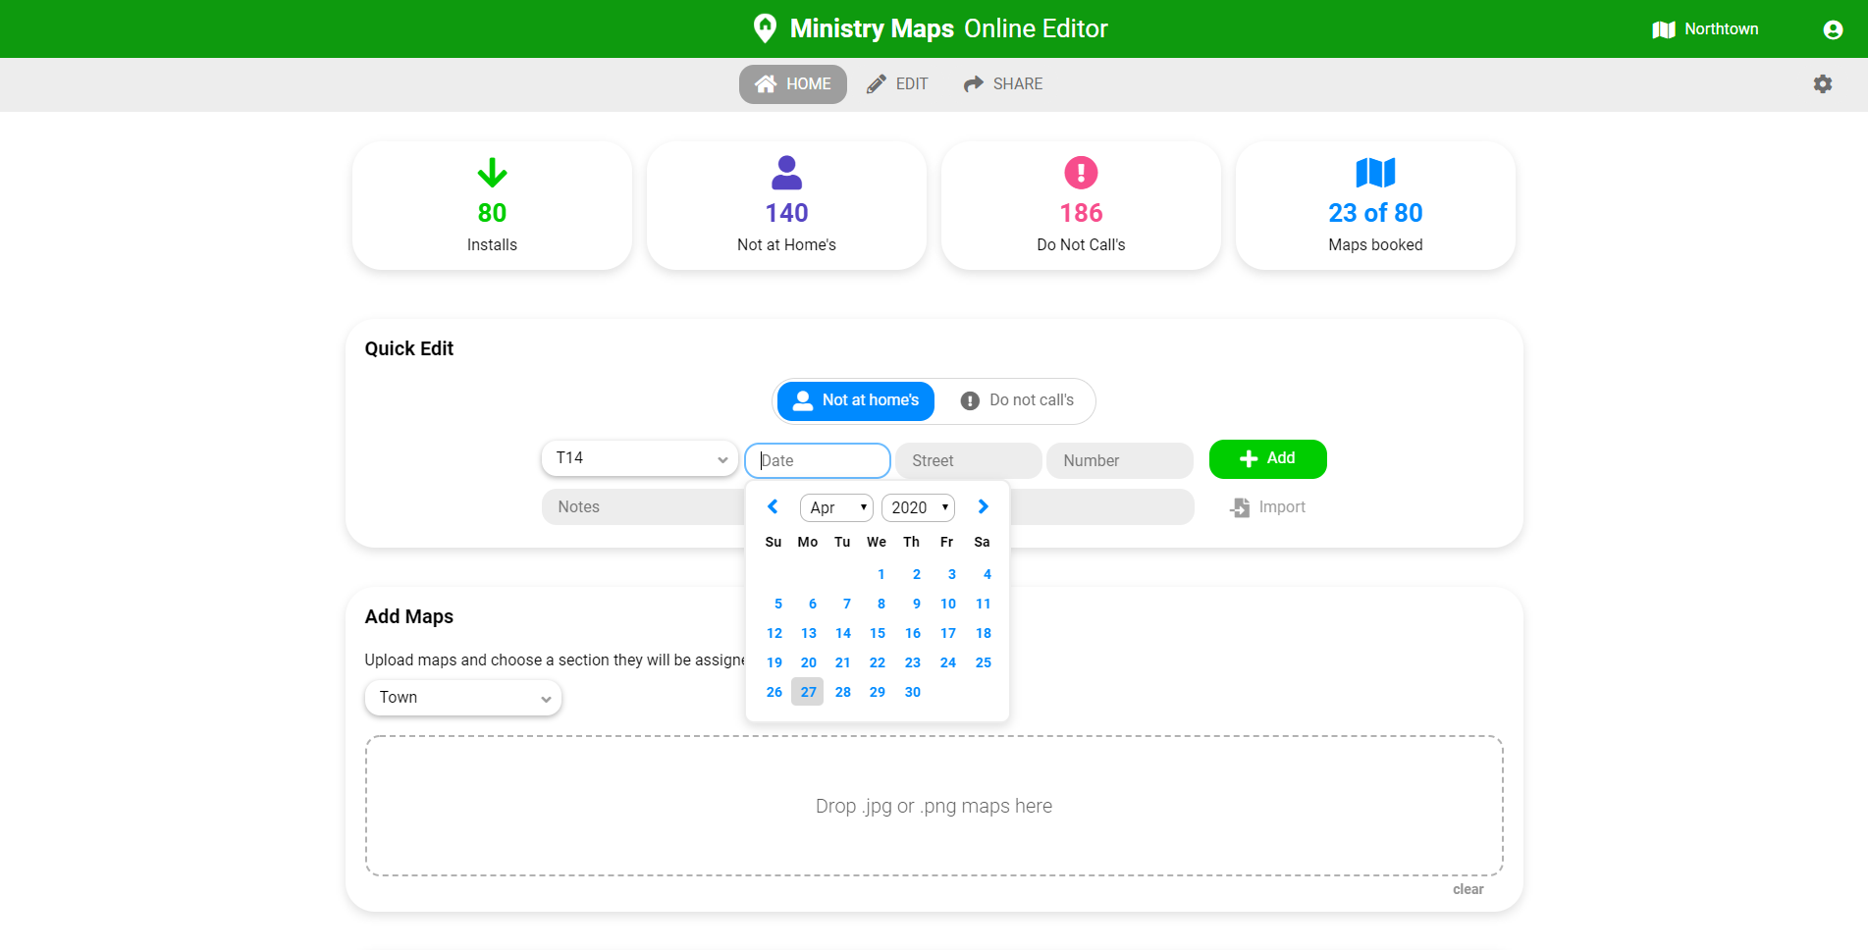Click the blue Maps booked map icon
Viewport: 1868px width, 950px height.
pos(1375,173)
